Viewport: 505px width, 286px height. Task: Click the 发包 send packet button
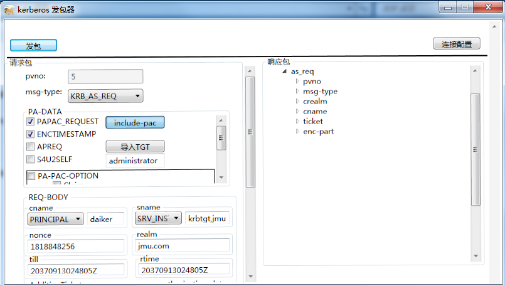coord(33,45)
